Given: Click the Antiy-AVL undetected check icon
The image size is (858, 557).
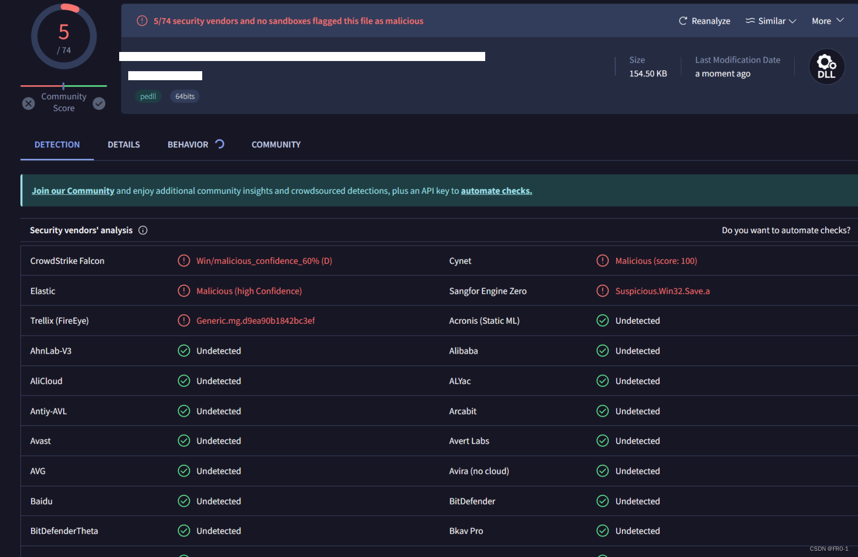Looking at the screenshot, I should click(x=184, y=411).
